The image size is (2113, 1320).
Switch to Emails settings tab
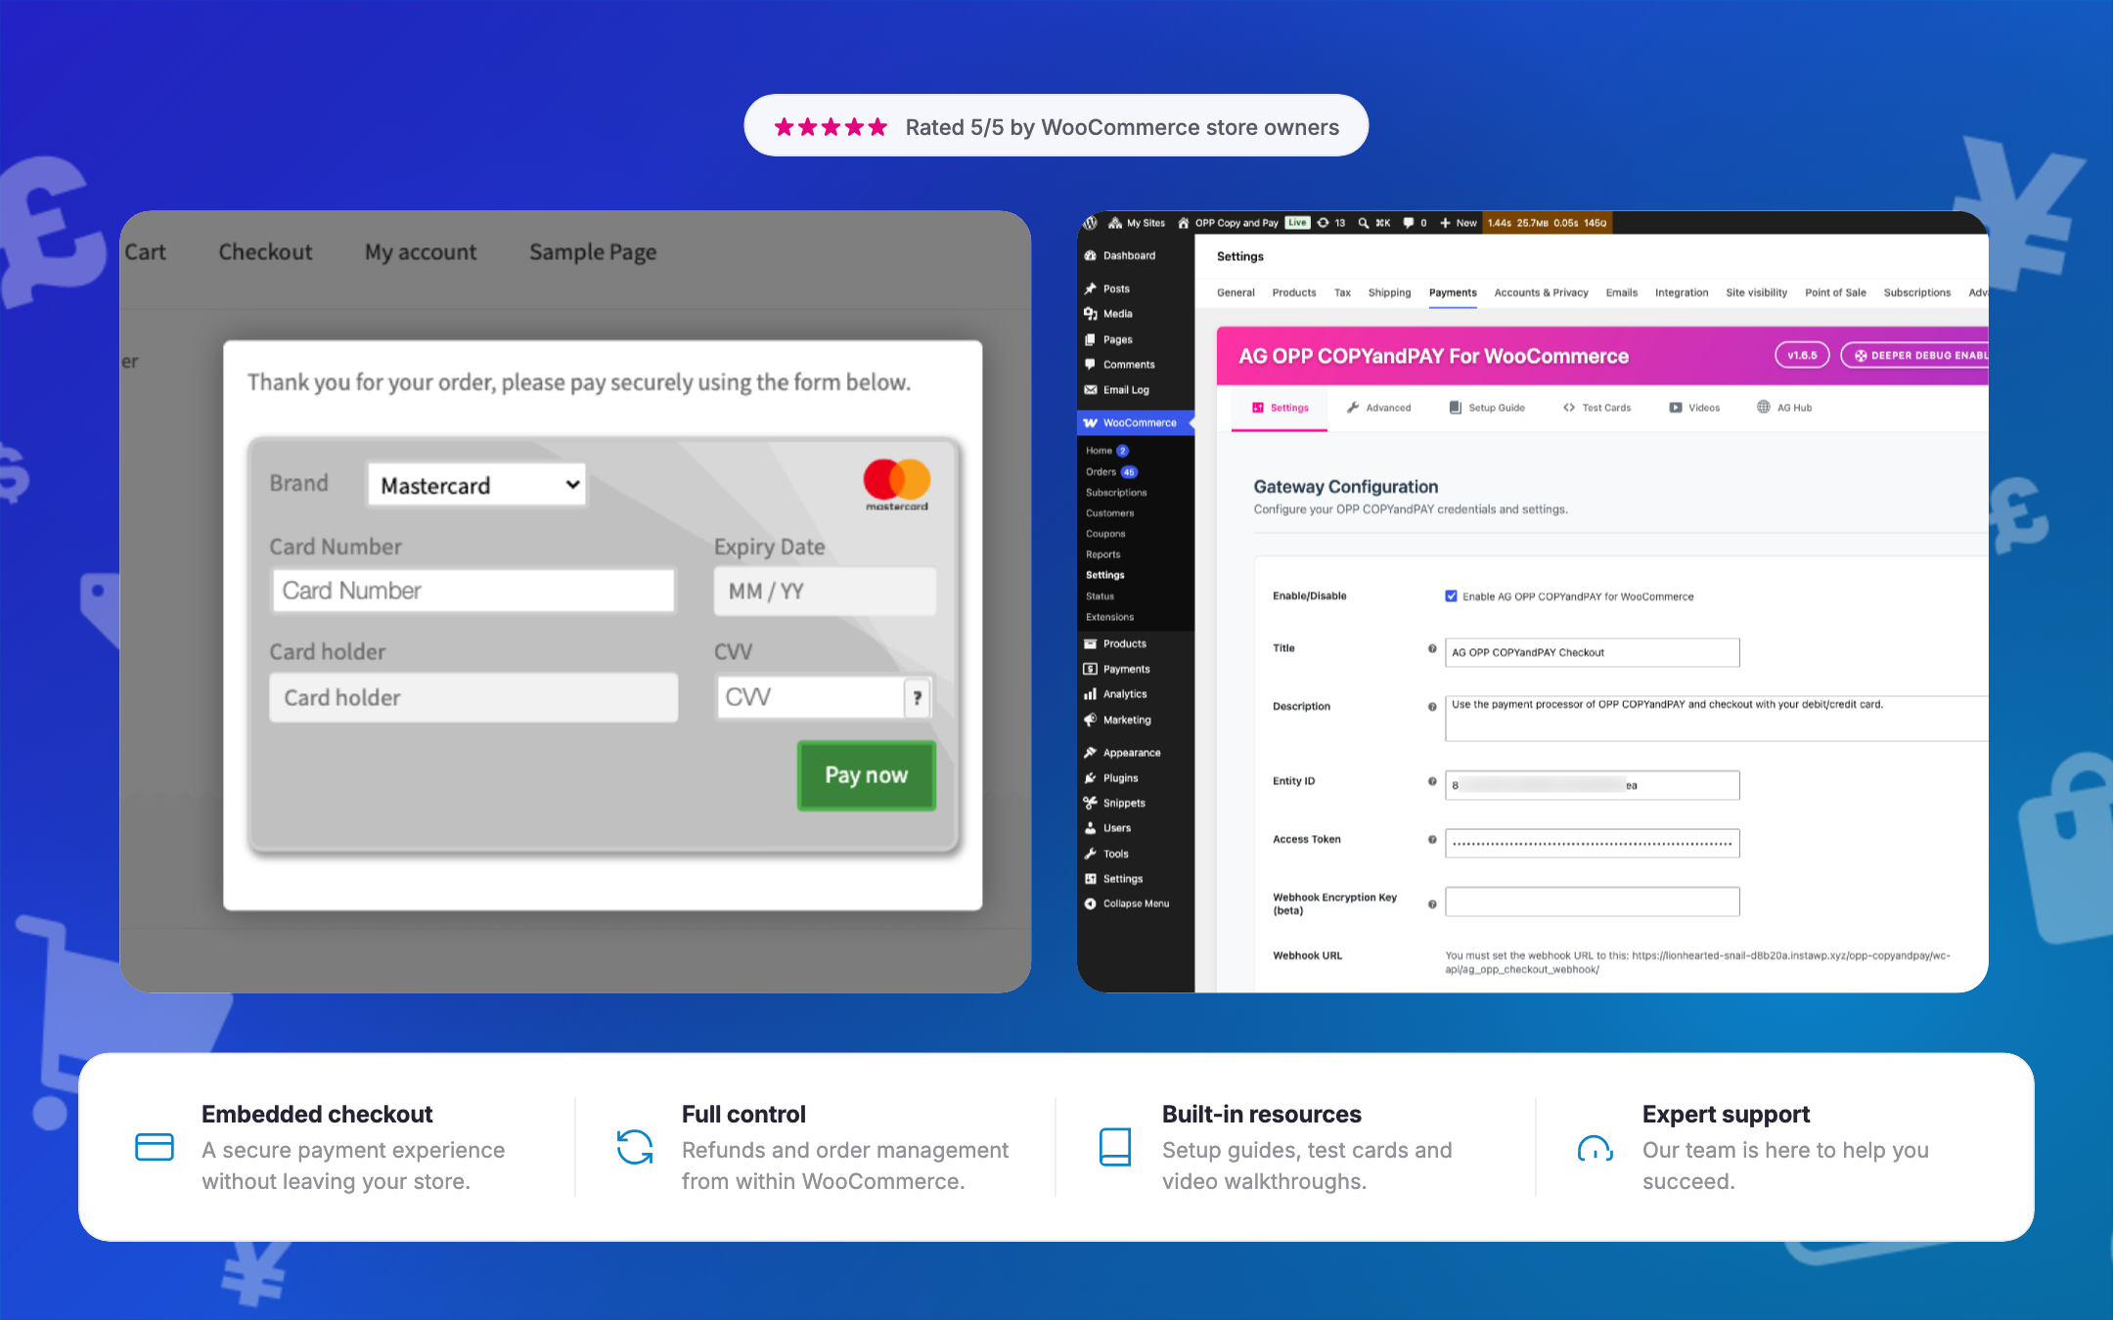pyautogui.click(x=1621, y=292)
